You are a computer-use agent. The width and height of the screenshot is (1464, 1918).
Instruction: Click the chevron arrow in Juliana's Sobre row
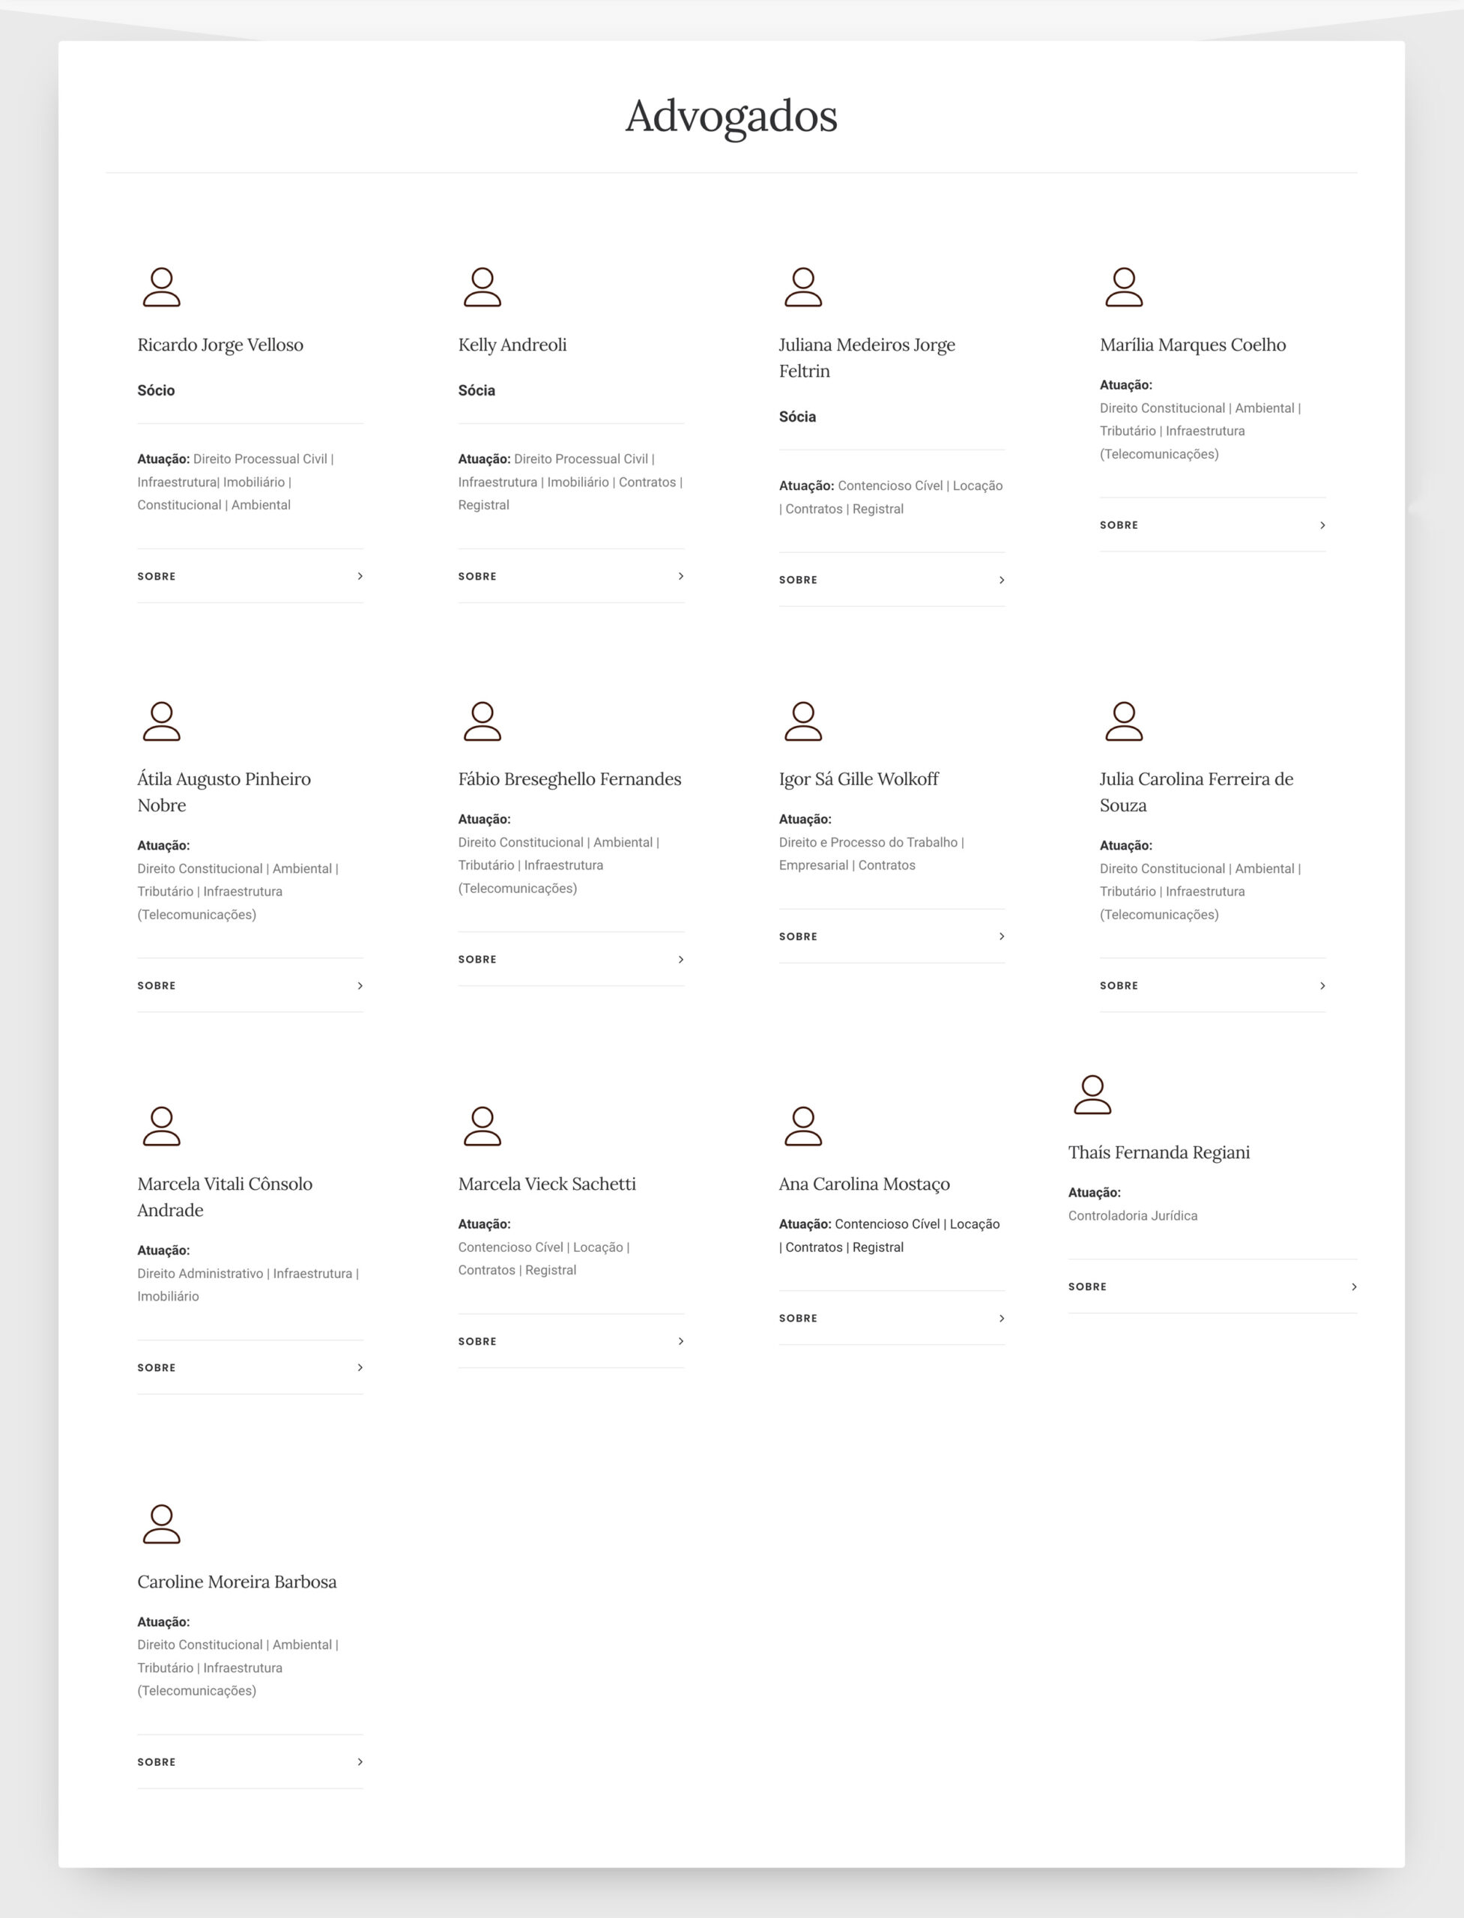coord(1001,581)
